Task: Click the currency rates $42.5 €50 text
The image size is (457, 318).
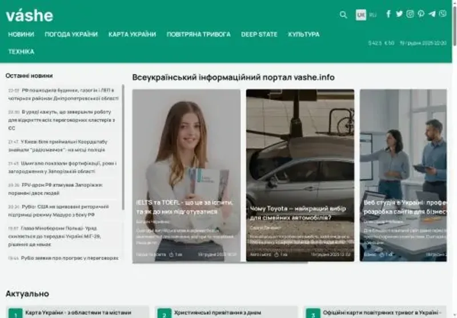Action: coord(381,43)
